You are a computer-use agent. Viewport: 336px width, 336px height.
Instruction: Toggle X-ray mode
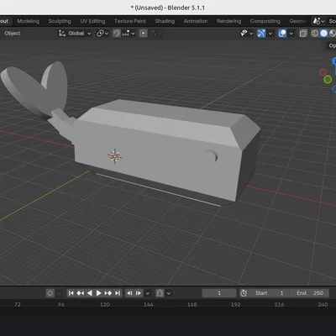(303, 34)
